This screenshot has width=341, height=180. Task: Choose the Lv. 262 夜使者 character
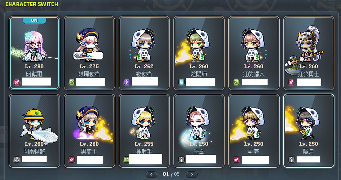click(144, 53)
